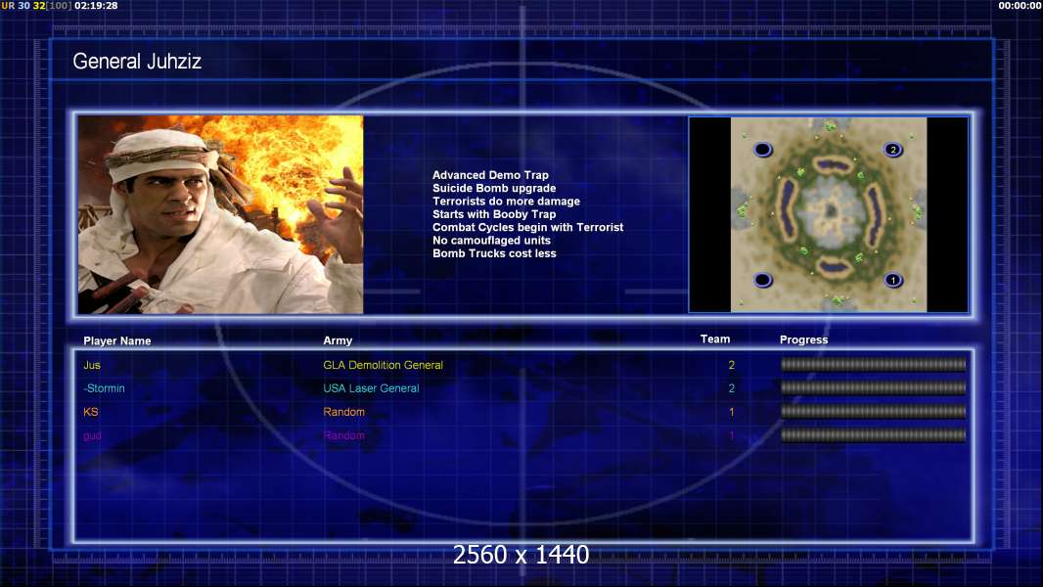Click gud's Random army entry

coord(343,435)
